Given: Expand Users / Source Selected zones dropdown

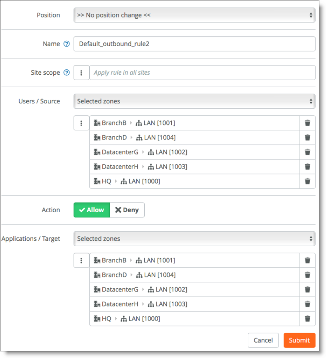Looking at the screenshot, I should point(194,101).
